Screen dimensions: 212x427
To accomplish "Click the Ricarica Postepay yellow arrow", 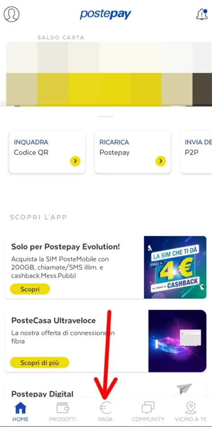I will 161,161.
